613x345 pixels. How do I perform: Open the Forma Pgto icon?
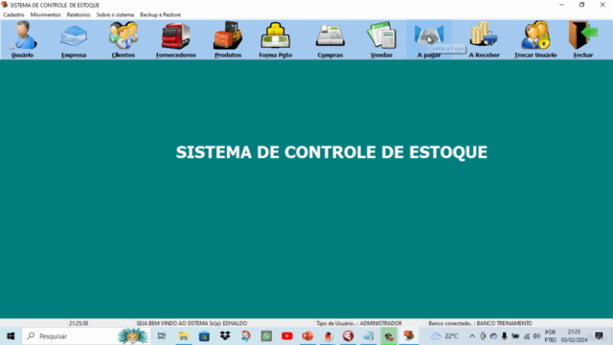tap(276, 40)
